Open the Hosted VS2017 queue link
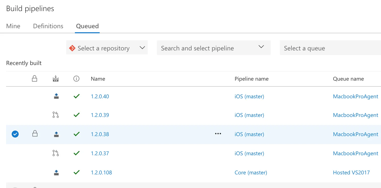The image size is (381, 188). [351, 173]
